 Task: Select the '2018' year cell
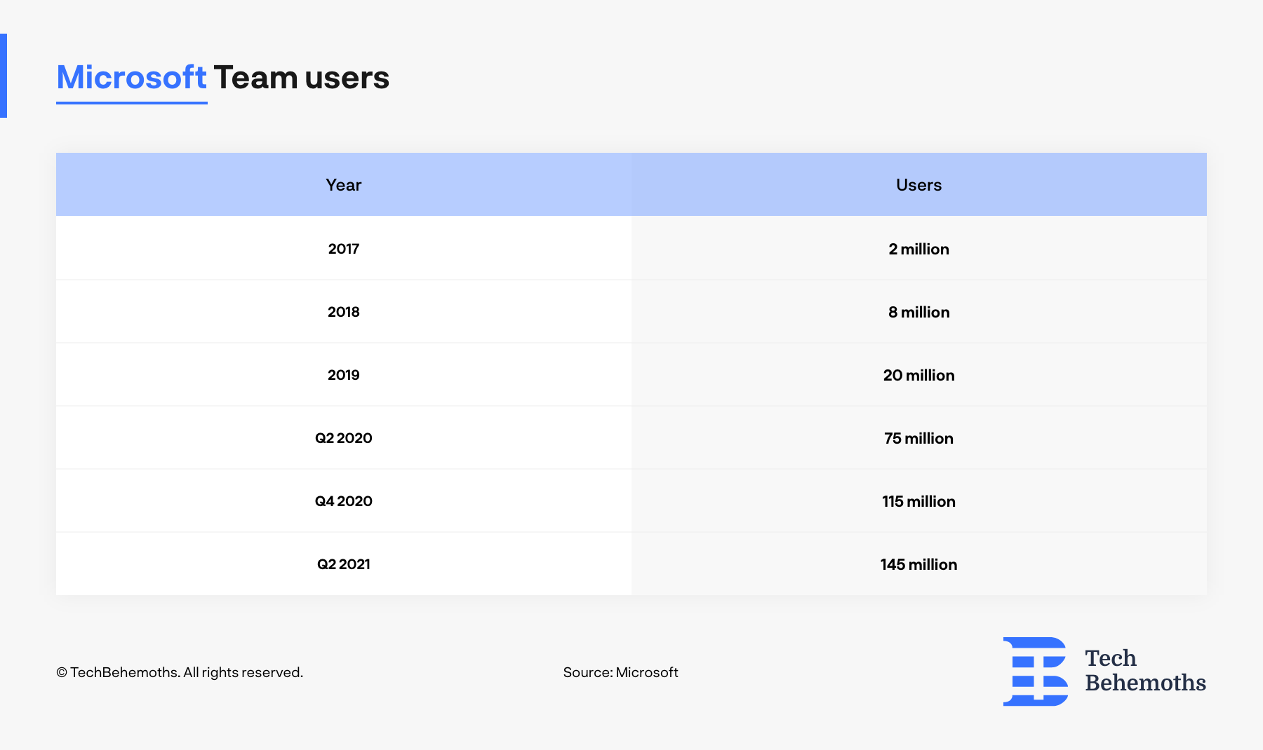(344, 311)
